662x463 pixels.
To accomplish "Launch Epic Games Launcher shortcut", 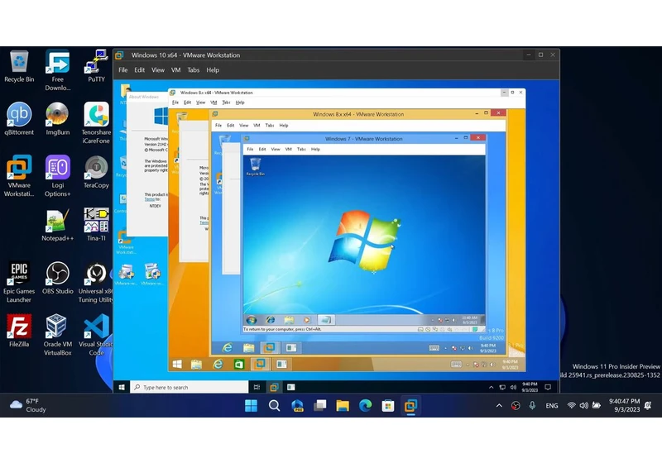I will click(x=19, y=282).
